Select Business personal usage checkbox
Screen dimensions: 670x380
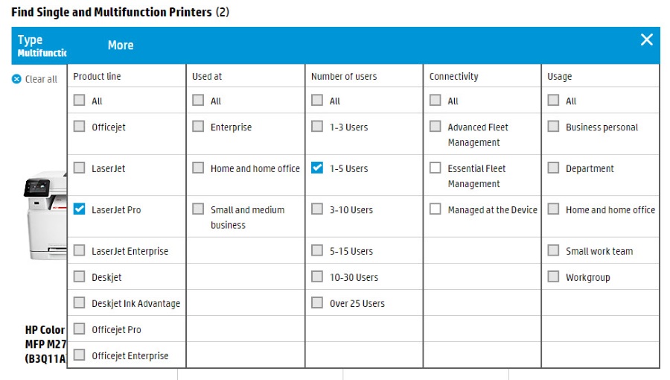pos(554,127)
